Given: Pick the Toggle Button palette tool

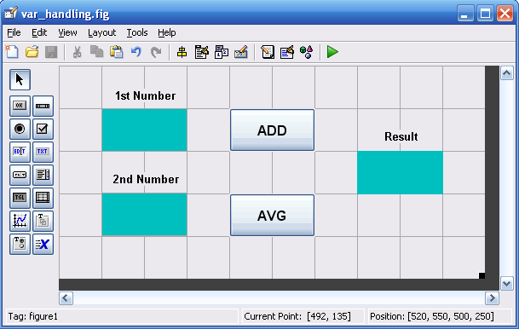Looking at the screenshot, I should tap(20, 198).
